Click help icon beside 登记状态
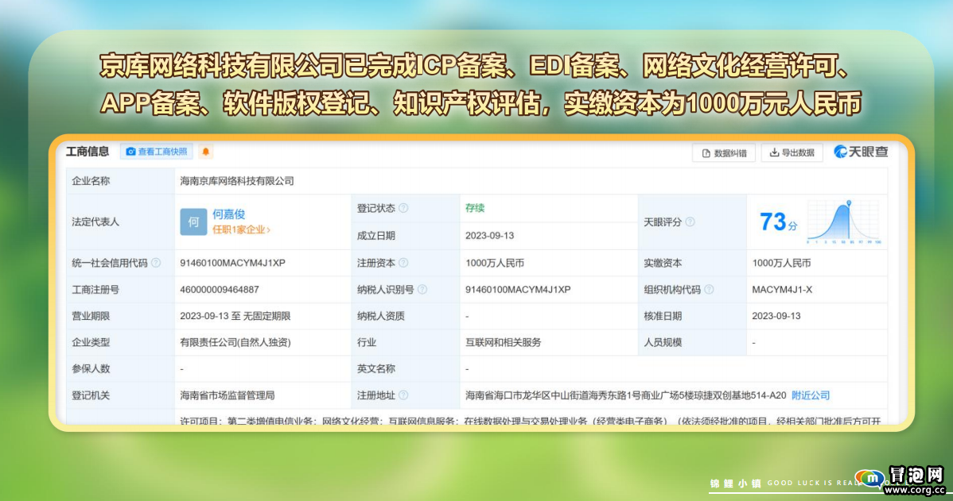Screen dimensions: 953x501 pos(403,208)
